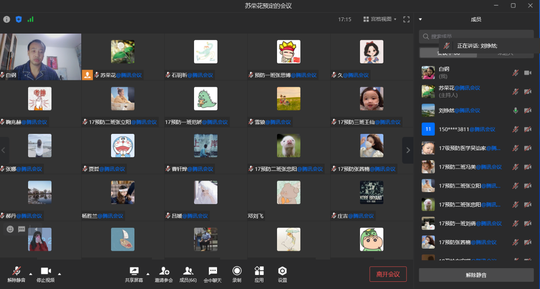Toggle the microphone for 150****3811
This screenshot has height=289, width=540.
(515, 129)
